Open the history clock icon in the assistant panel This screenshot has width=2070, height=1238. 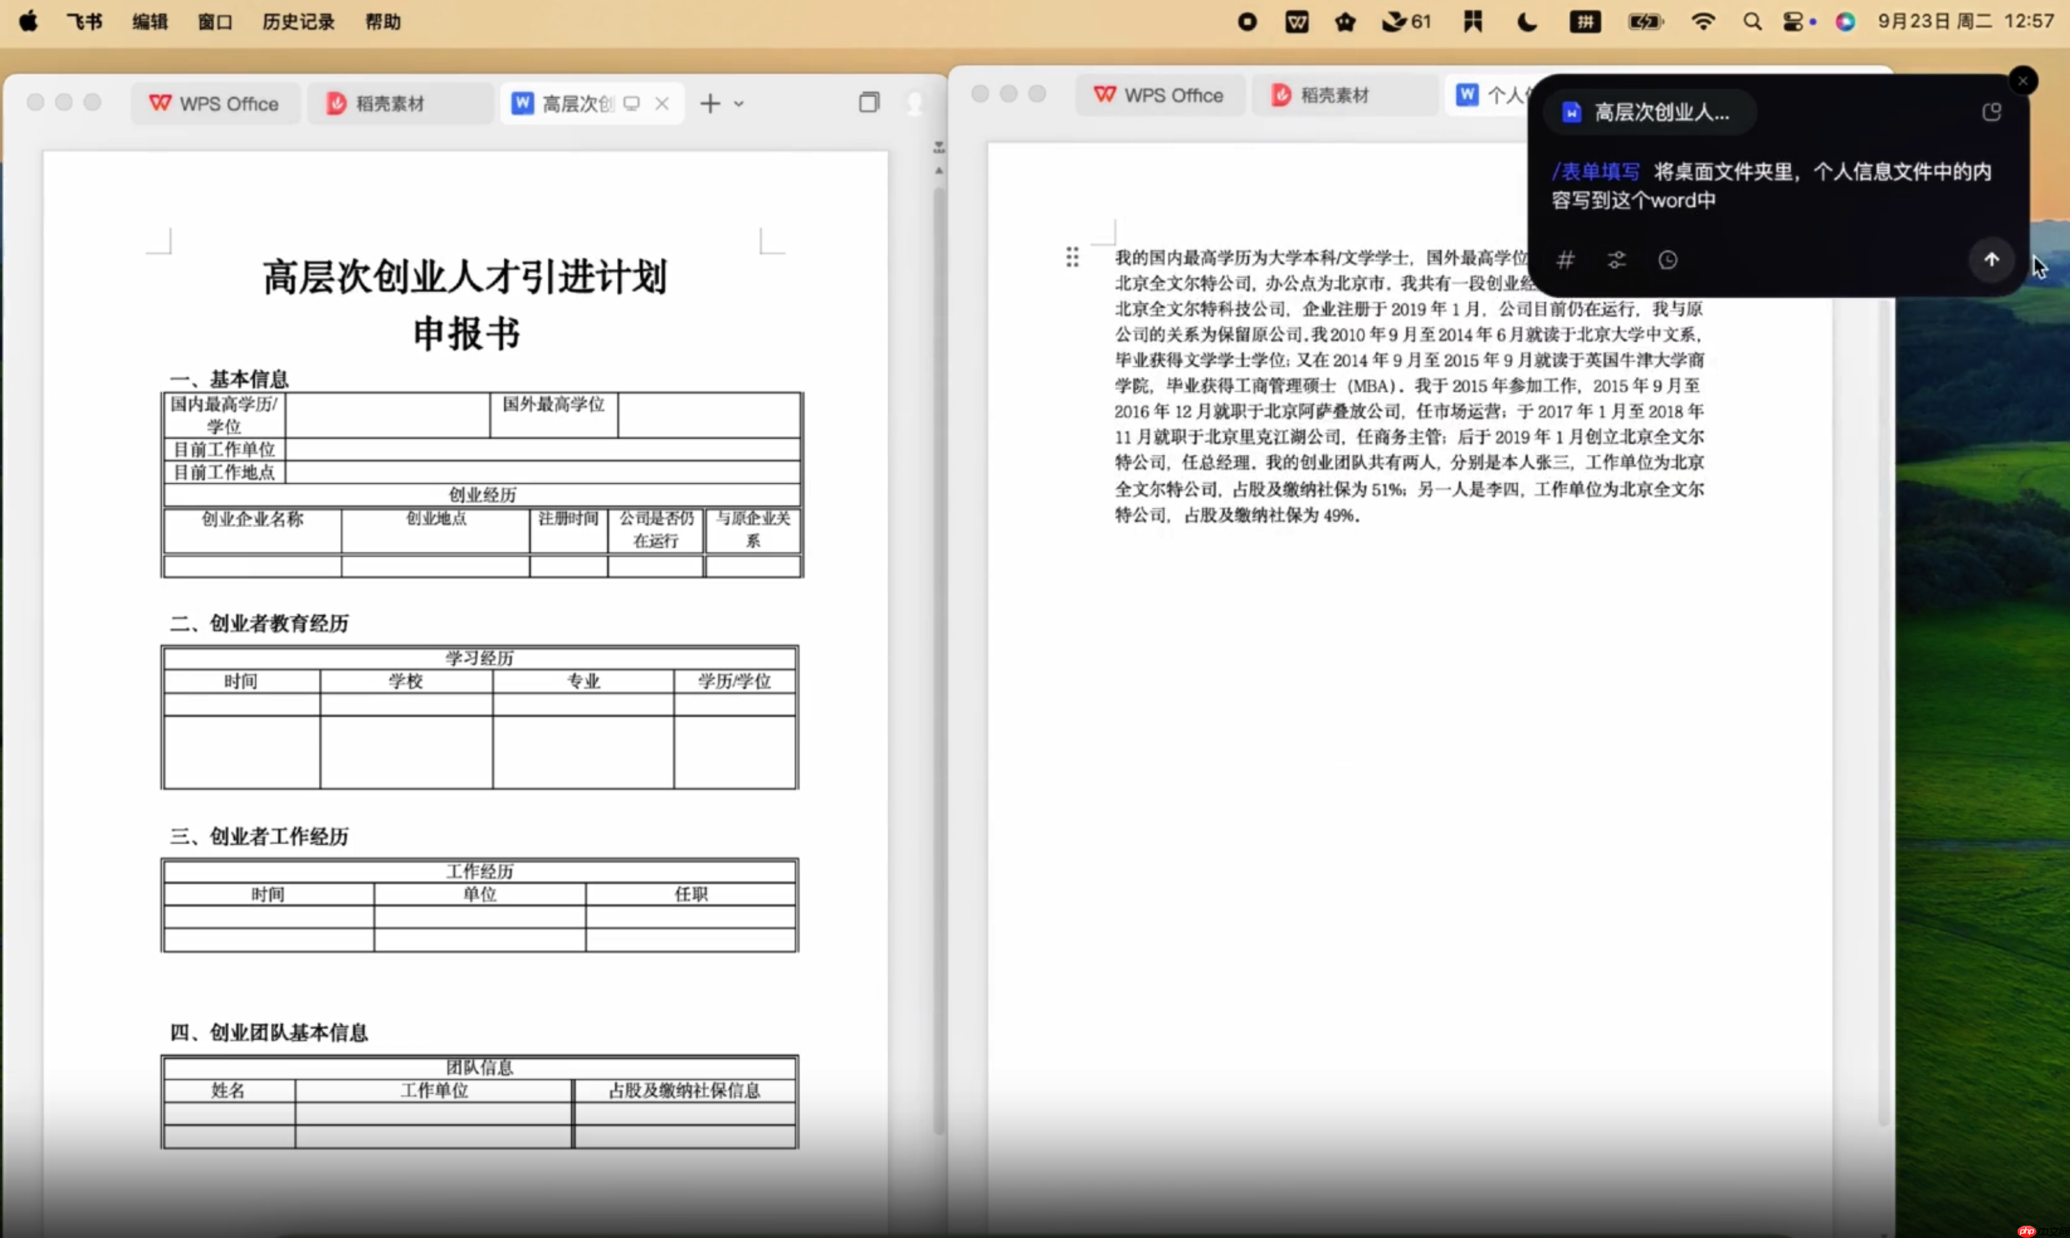point(1668,260)
